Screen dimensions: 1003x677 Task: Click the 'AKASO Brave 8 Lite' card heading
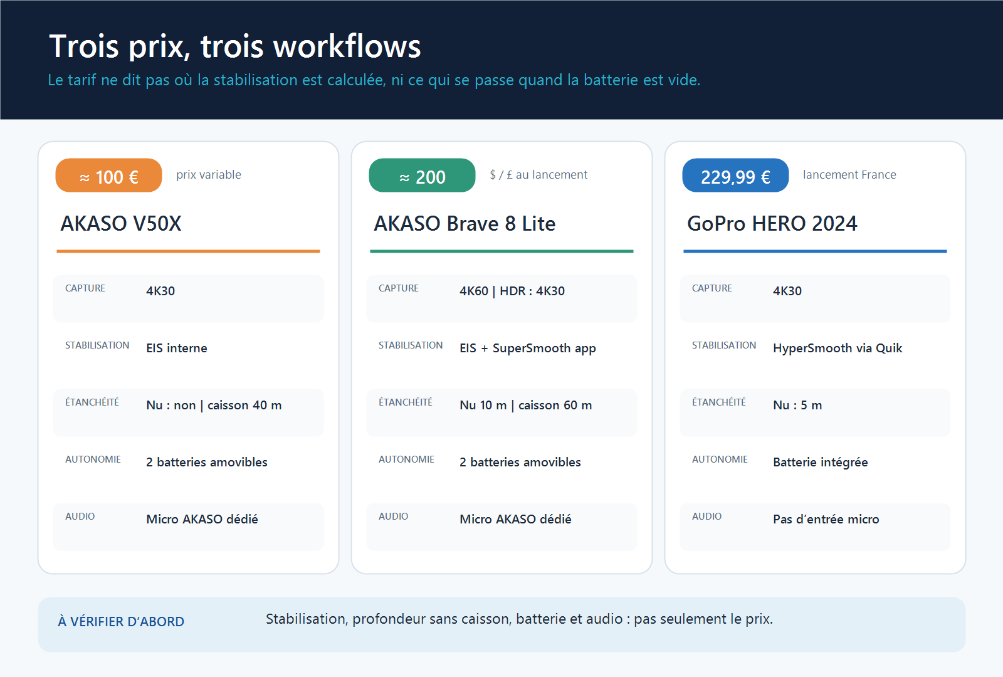[465, 224]
